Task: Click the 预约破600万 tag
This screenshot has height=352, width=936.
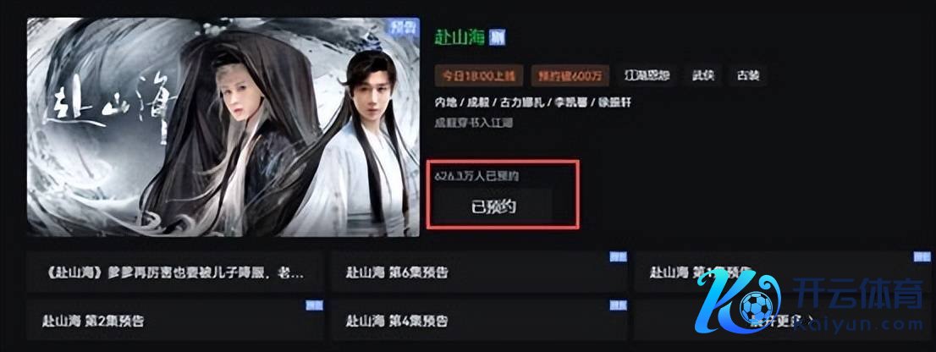Action: pyautogui.click(x=570, y=76)
